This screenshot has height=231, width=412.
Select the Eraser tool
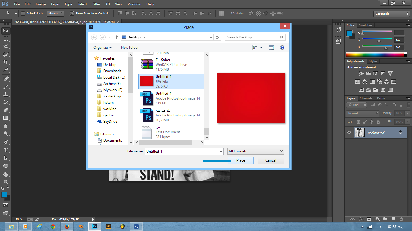coord(6,110)
